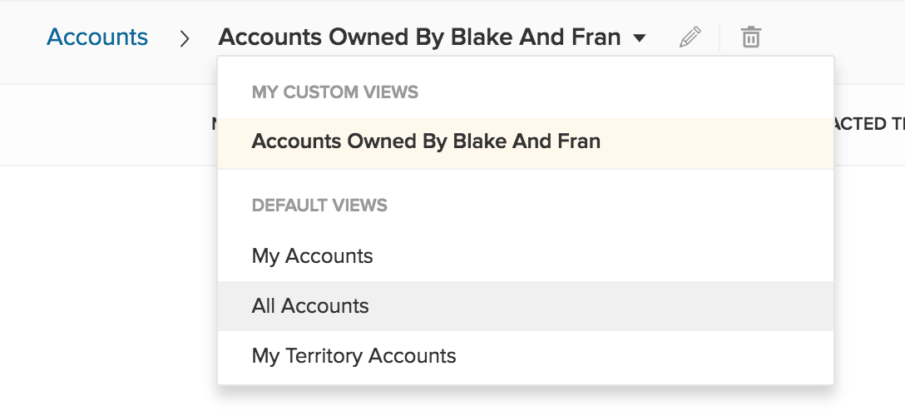Edit the current view with pencil icon
Screen dimensions: 905x411
(690, 37)
